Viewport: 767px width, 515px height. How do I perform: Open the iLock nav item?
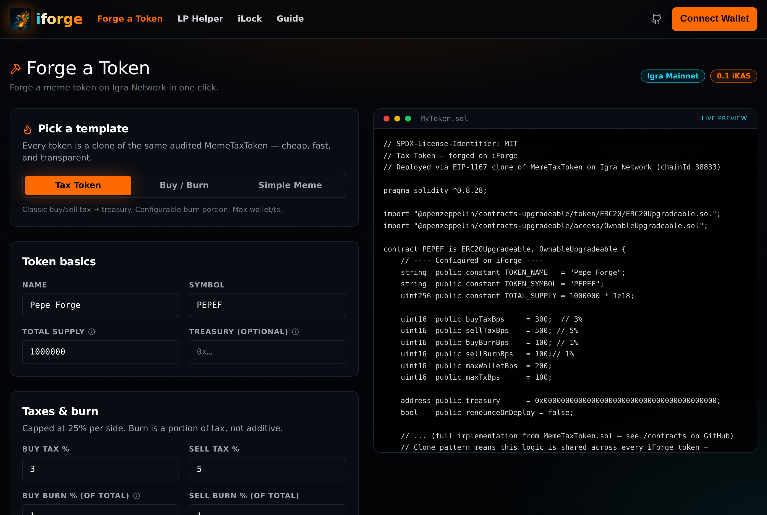pos(250,19)
